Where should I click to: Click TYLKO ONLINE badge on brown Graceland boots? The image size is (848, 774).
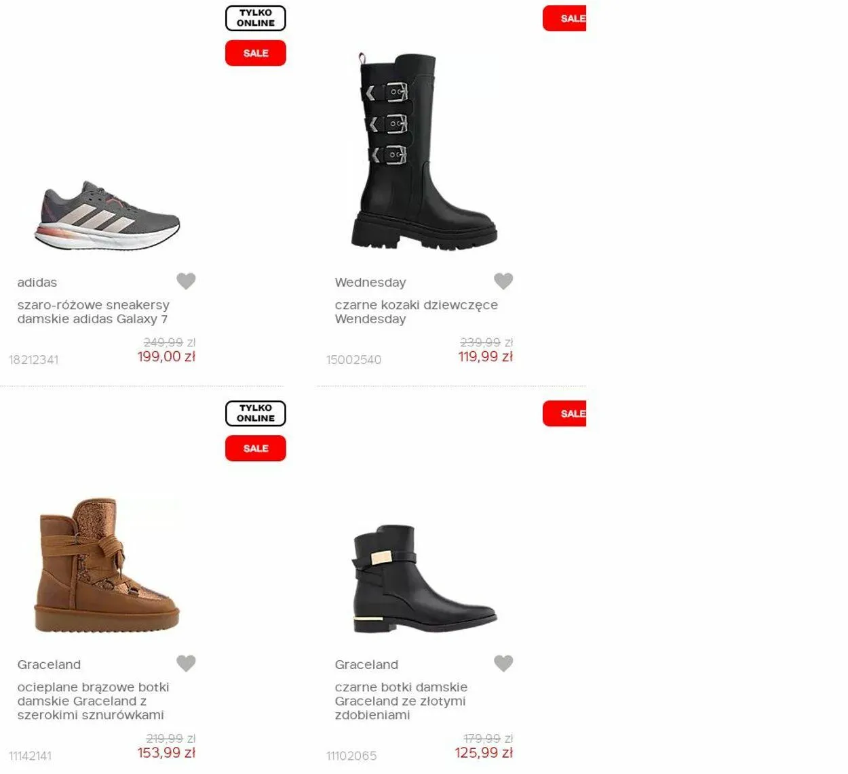point(256,413)
